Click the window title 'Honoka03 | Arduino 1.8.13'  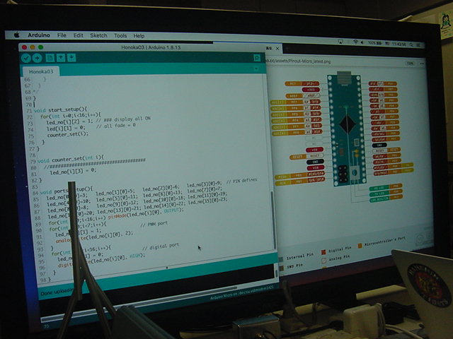(x=151, y=47)
